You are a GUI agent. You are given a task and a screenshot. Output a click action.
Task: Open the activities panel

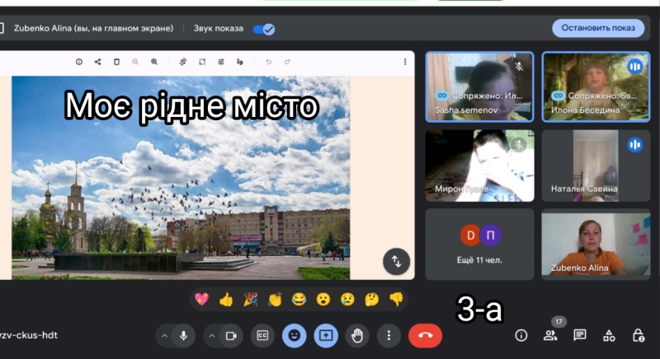609,335
